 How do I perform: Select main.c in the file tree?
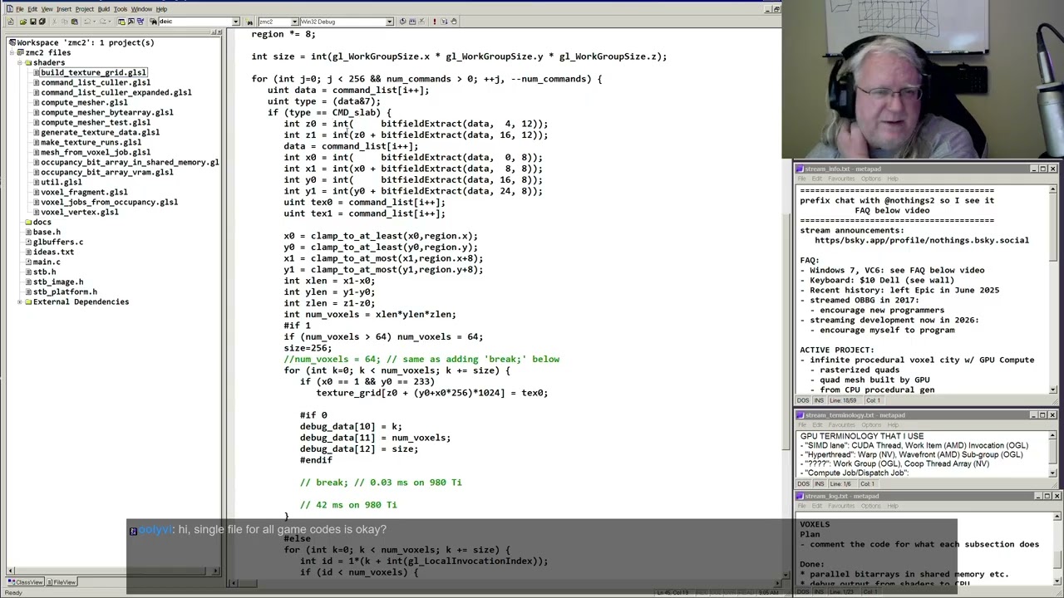[47, 262]
